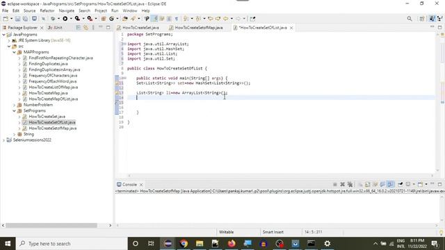
Task: Open the Run button dropdown arrow
Action: point(71,19)
